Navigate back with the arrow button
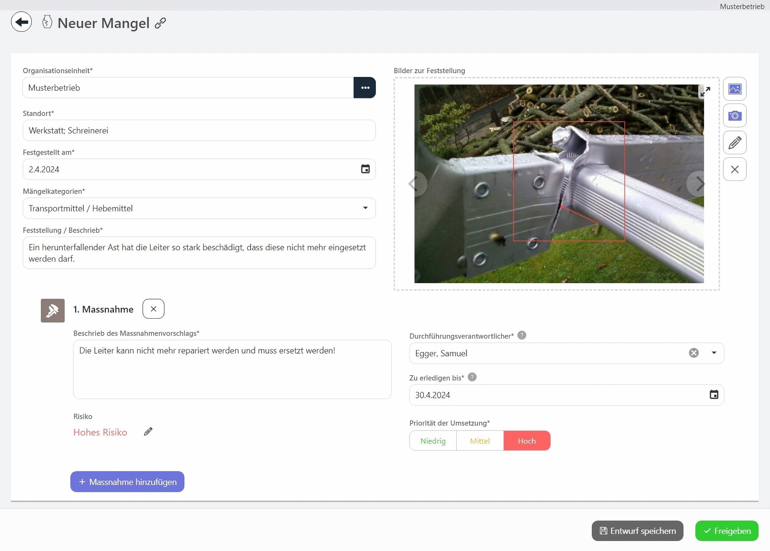The image size is (770, 551). pyautogui.click(x=21, y=22)
